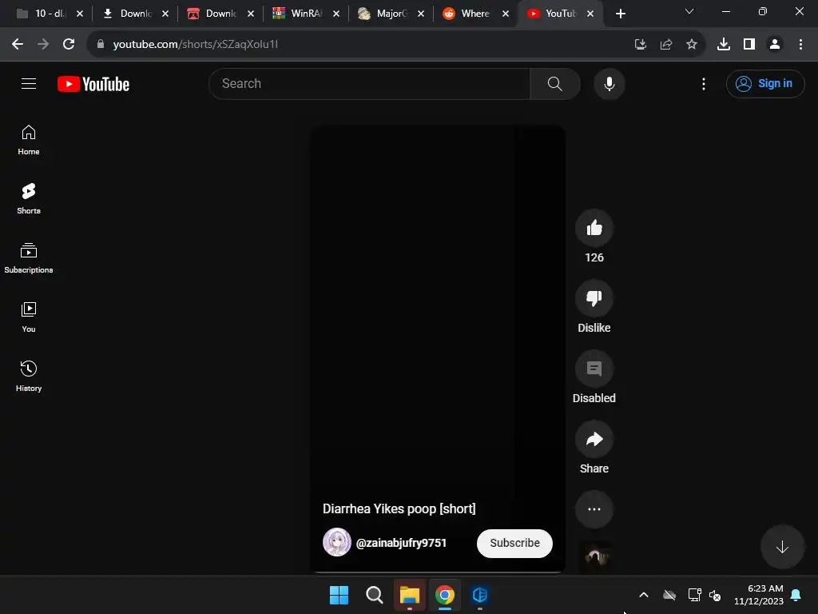Click the Sign in button
The image size is (818, 614).
coord(764,83)
